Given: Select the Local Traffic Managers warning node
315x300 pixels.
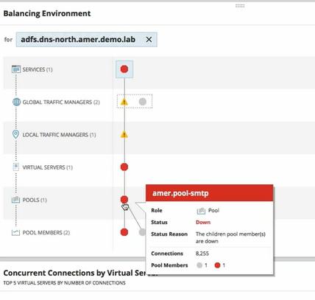Looking at the screenshot, I should pos(124,134).
